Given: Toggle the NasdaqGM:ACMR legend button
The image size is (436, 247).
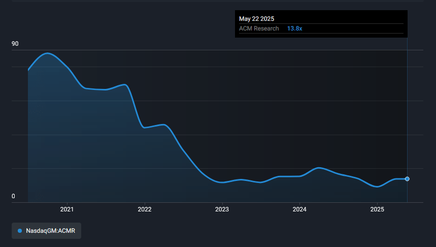Looking at the screenshot, I should point(46,231).
